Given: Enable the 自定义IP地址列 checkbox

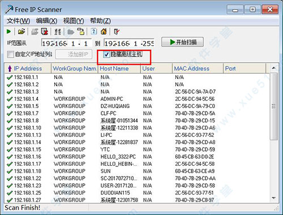Looking at the screenshot, I should (10, 54).
